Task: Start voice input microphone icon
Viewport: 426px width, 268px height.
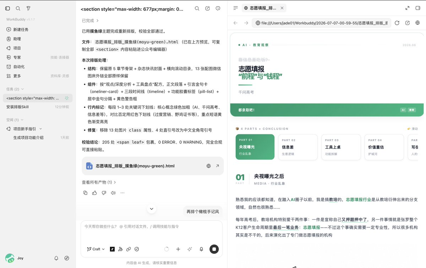Action: pyautogui.click(x=201, y=249)
